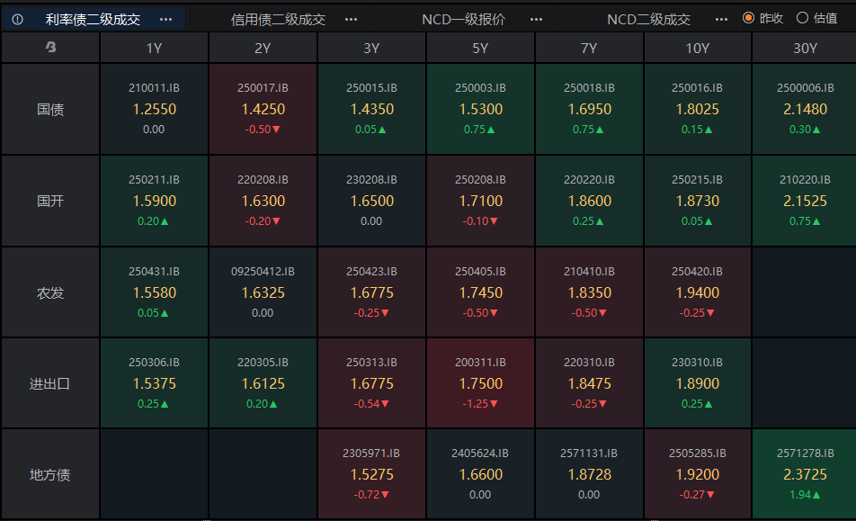Open the more options dots for 信用债二级成交
The width and height of the screenshot is (856, 521).
(351, 19)
